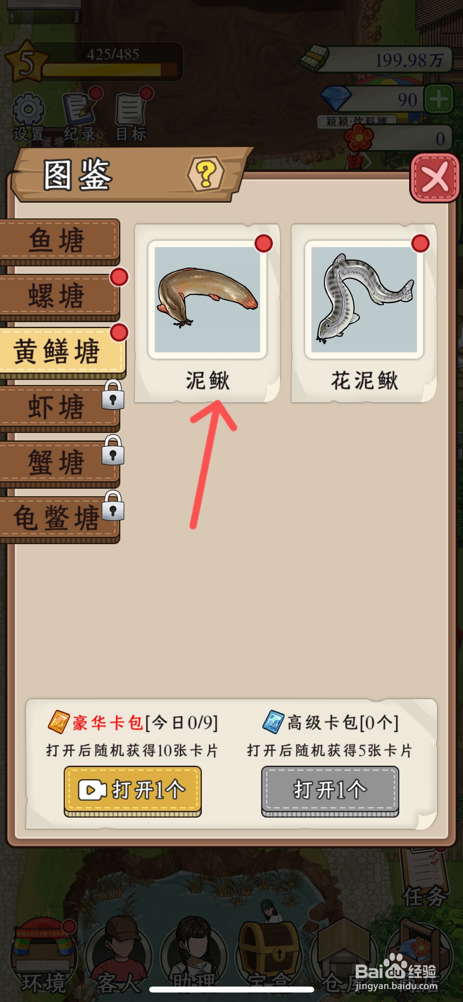
Task: Open one 豪华卡包 via video button
Action: [133, 791]
